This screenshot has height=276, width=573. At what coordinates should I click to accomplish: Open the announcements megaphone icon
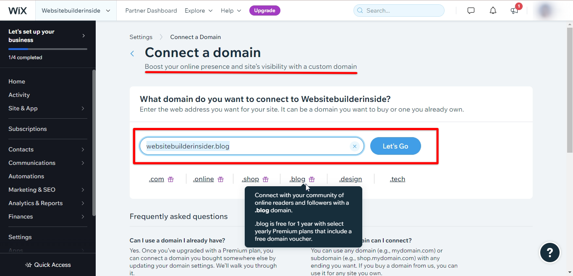coord(515,10)
